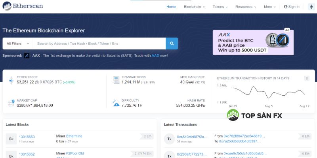Click the Difficulty pickaxe icon
The image size is (317, 158).
[116, 103]
